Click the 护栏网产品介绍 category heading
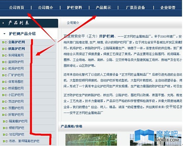 (x=22, y=34)
